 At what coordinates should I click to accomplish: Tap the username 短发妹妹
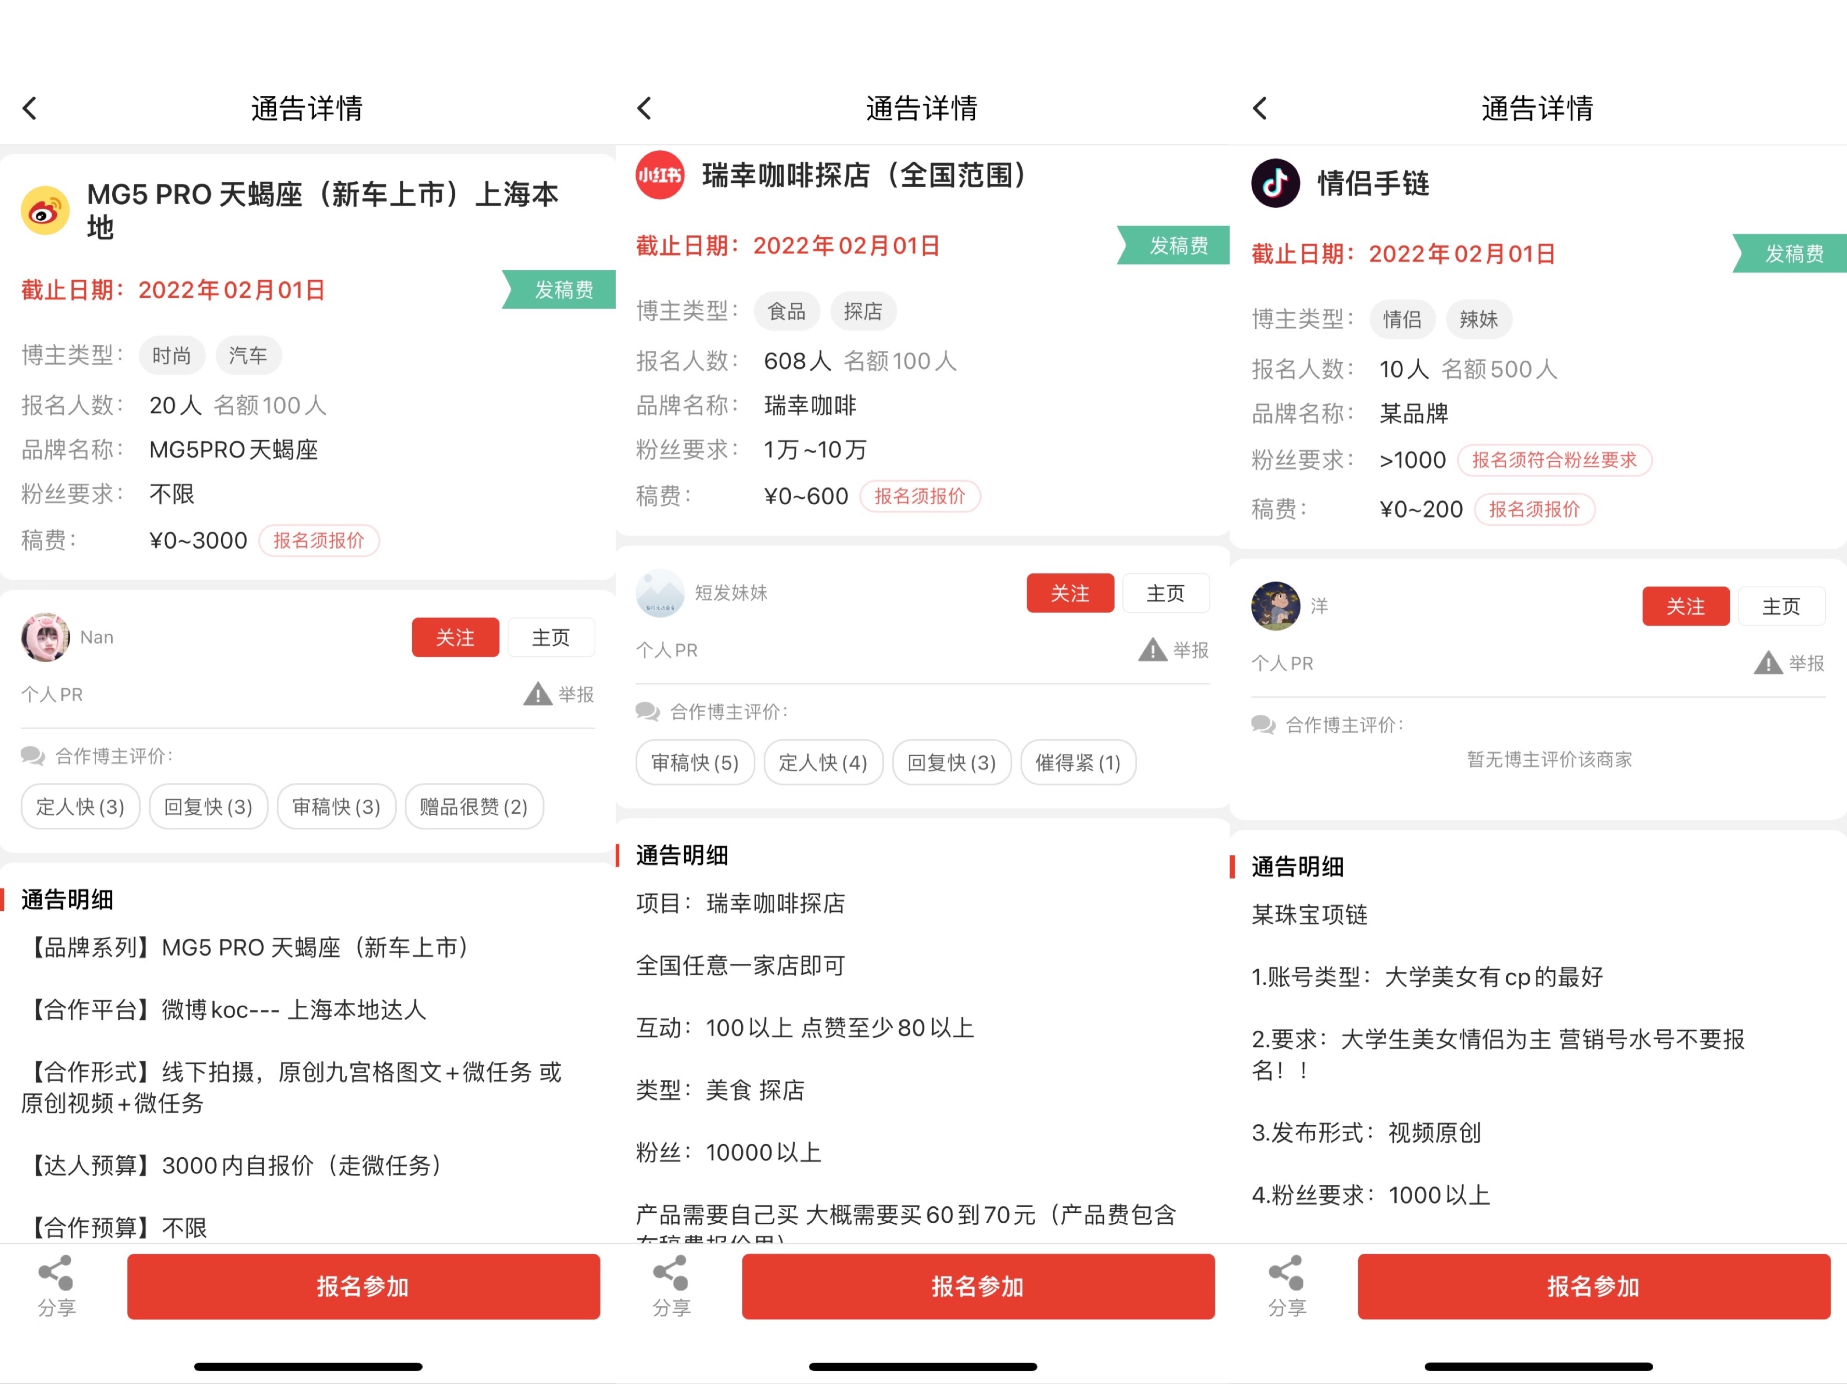pyautogui.click(x=732, y=593)
